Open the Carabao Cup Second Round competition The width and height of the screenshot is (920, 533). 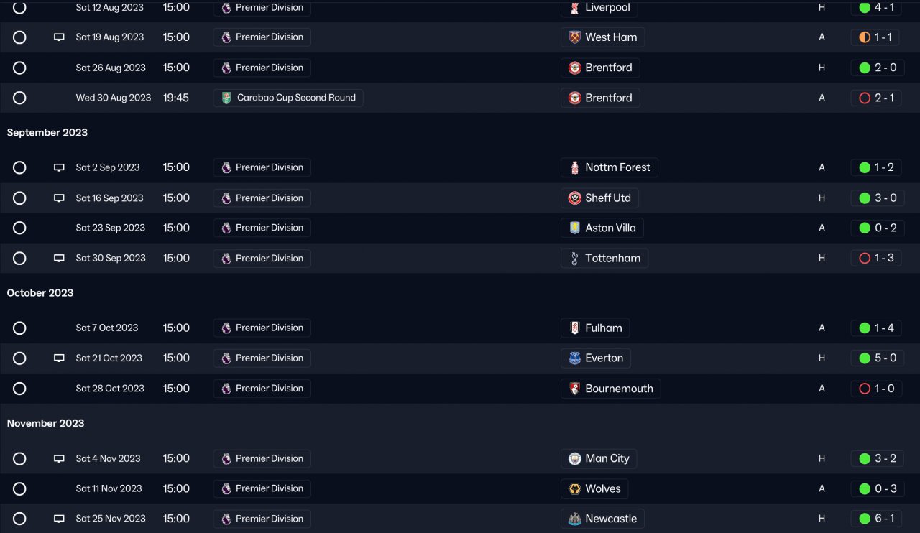(288, 98)
